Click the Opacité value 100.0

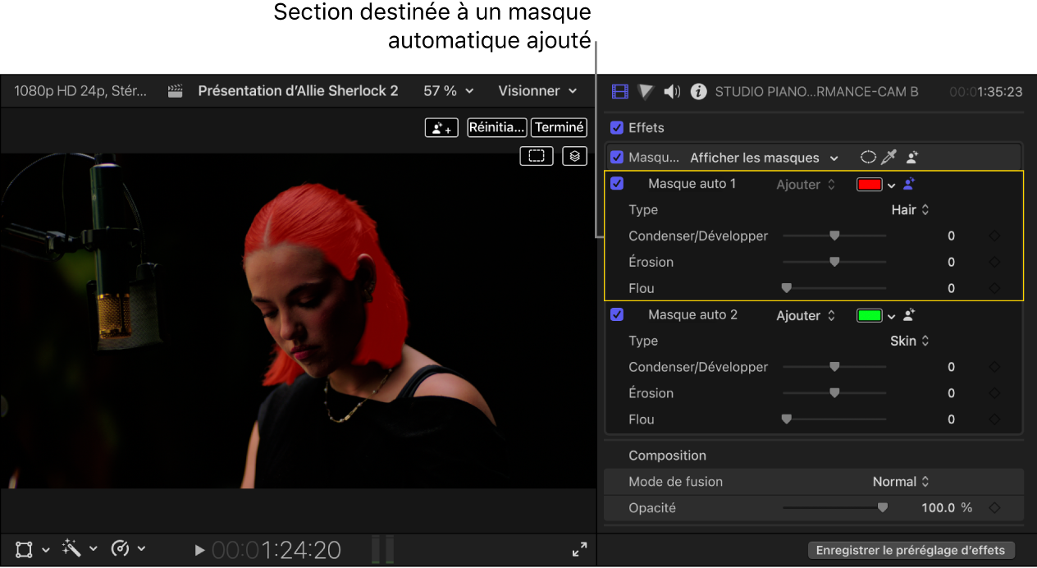939,508
